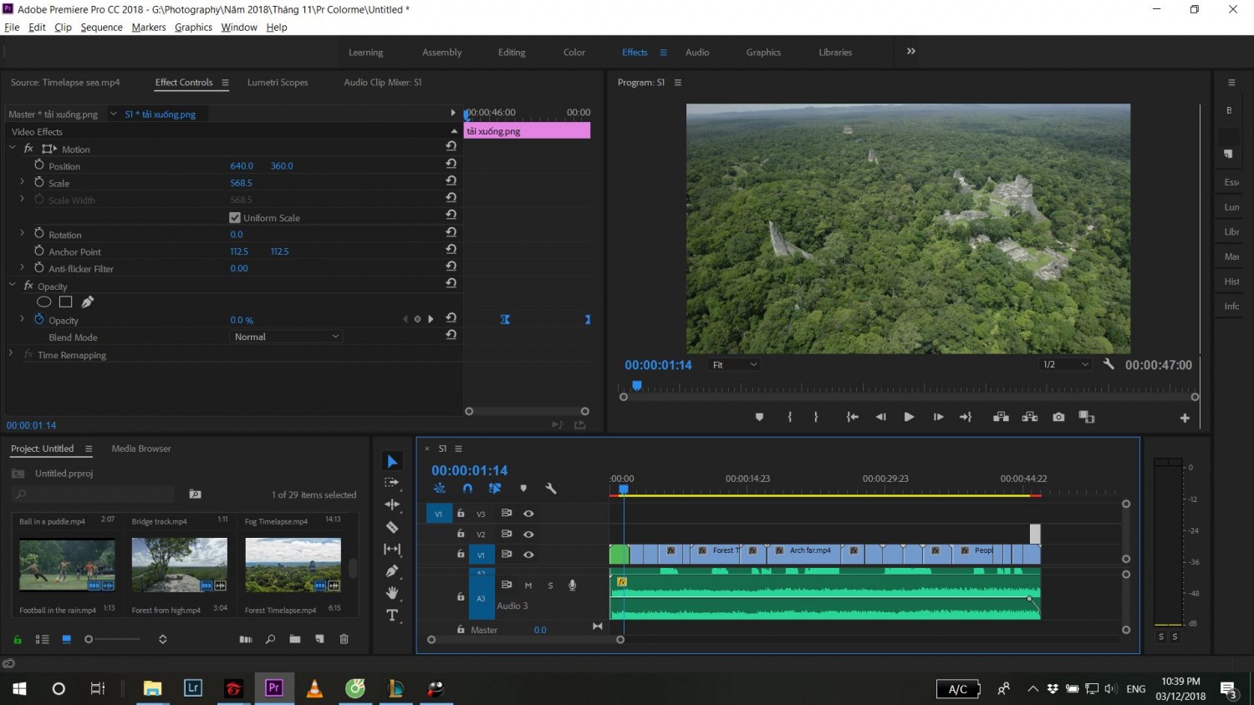Expand the Time Remapping effect
Image resolution: width=1254 pixels, height=705 pixels.
click(x=11, y=354)
